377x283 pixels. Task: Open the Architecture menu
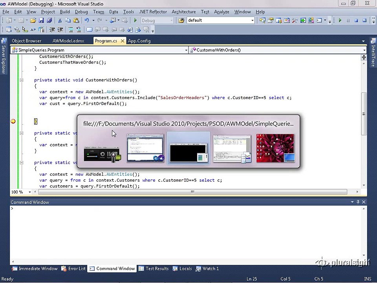(x=184, y=12)
